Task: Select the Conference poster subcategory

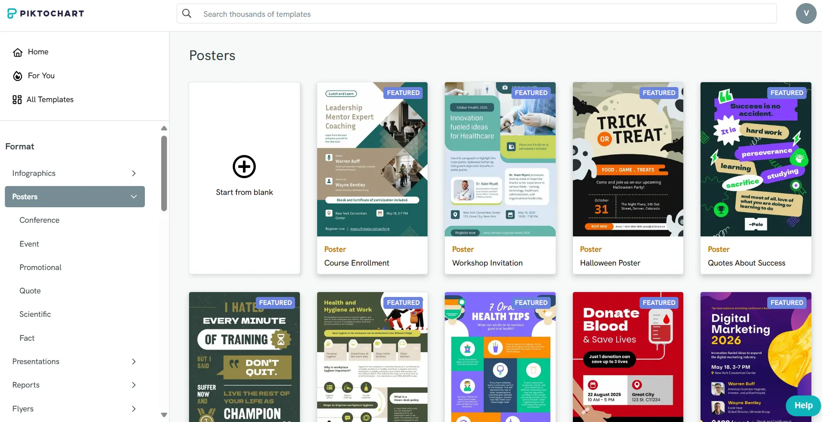Action: (39, 220)
